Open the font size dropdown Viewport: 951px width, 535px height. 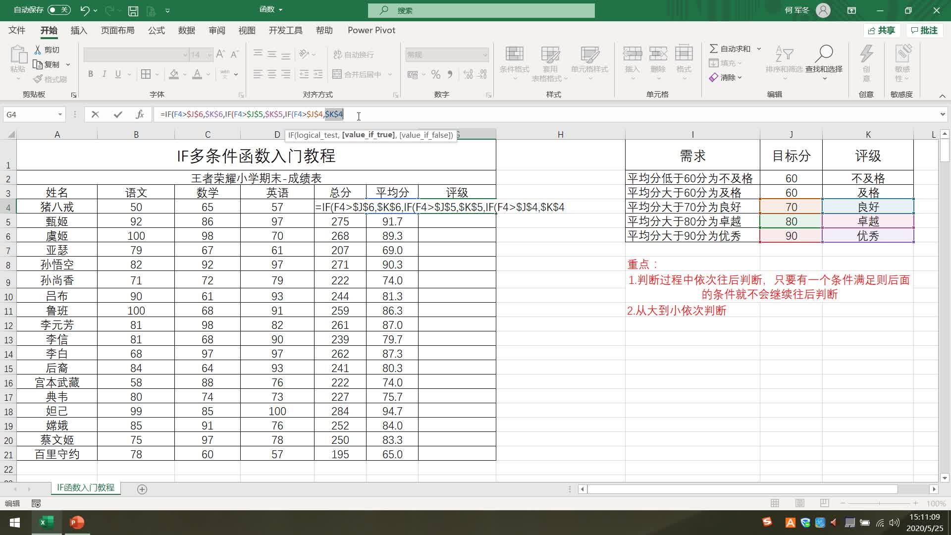210,54
